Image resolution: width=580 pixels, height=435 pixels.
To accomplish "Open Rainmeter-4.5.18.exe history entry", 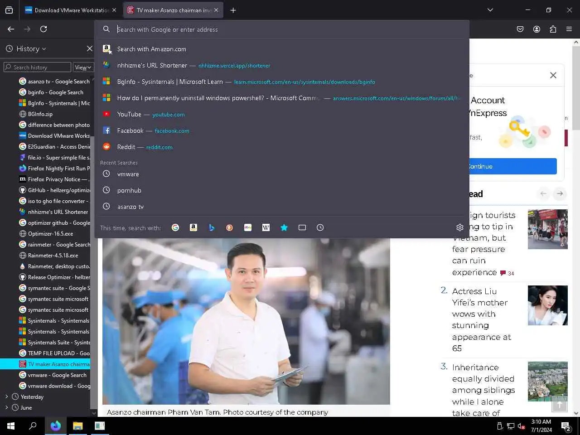I will click(54, 256).
